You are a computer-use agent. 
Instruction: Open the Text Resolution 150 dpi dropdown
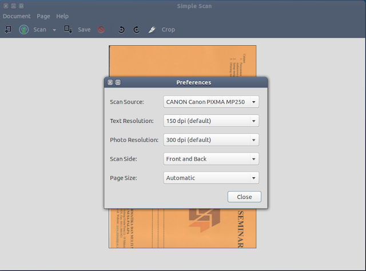point(211,121)
